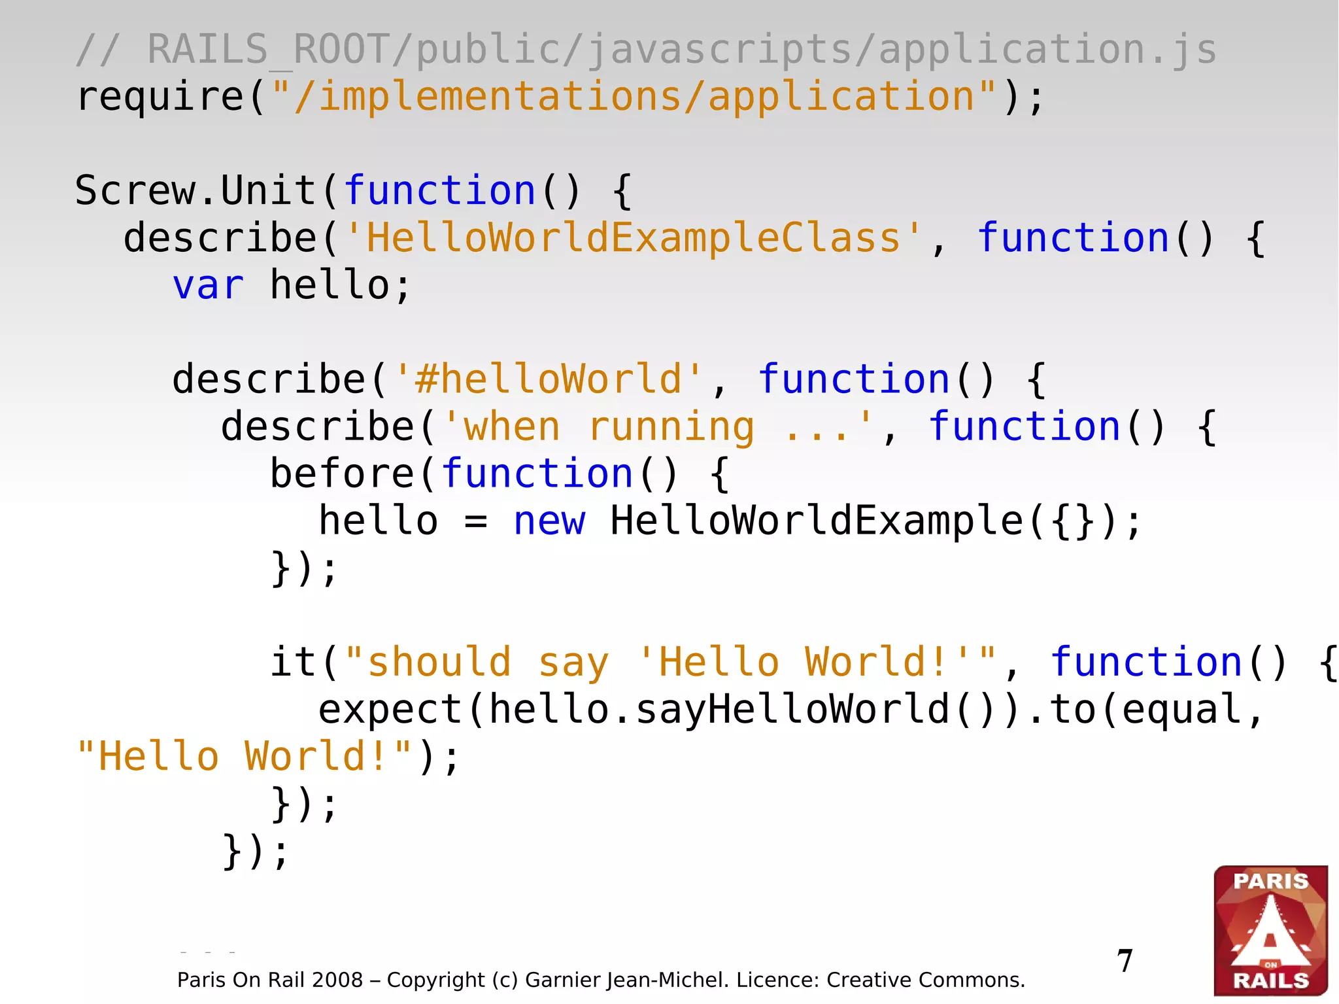
Task: Click the 'var hello;' line
Action: [x=292, y=285]
